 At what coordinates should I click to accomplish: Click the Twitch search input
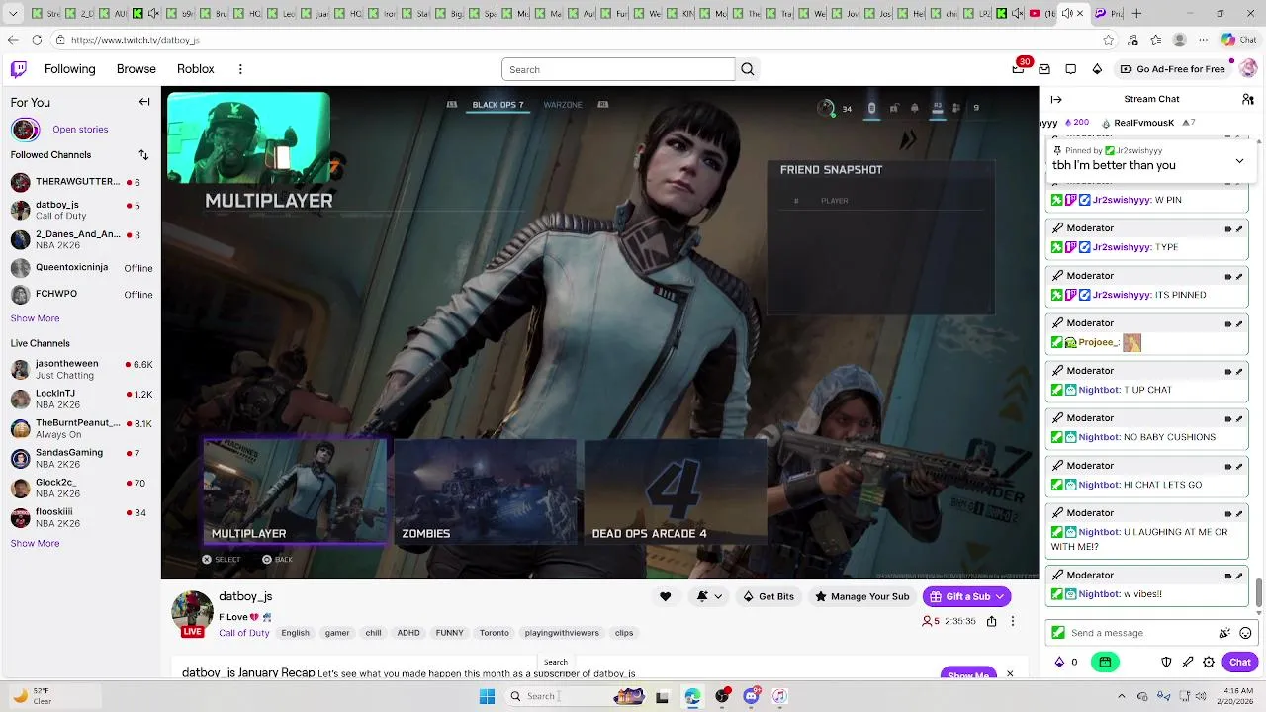point(618,69)
